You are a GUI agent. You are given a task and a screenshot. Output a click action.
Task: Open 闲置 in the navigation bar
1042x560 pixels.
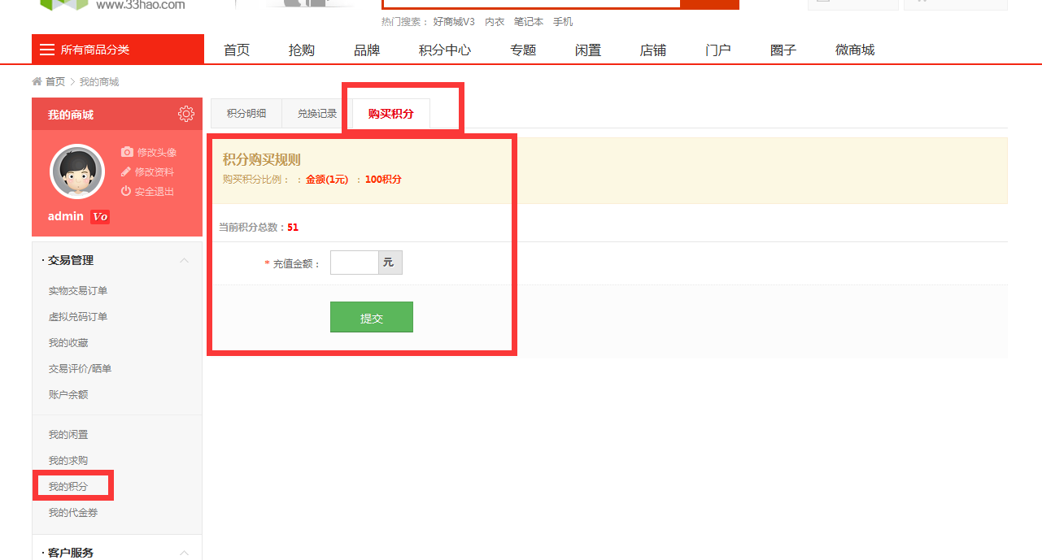[x=588, y=50]
